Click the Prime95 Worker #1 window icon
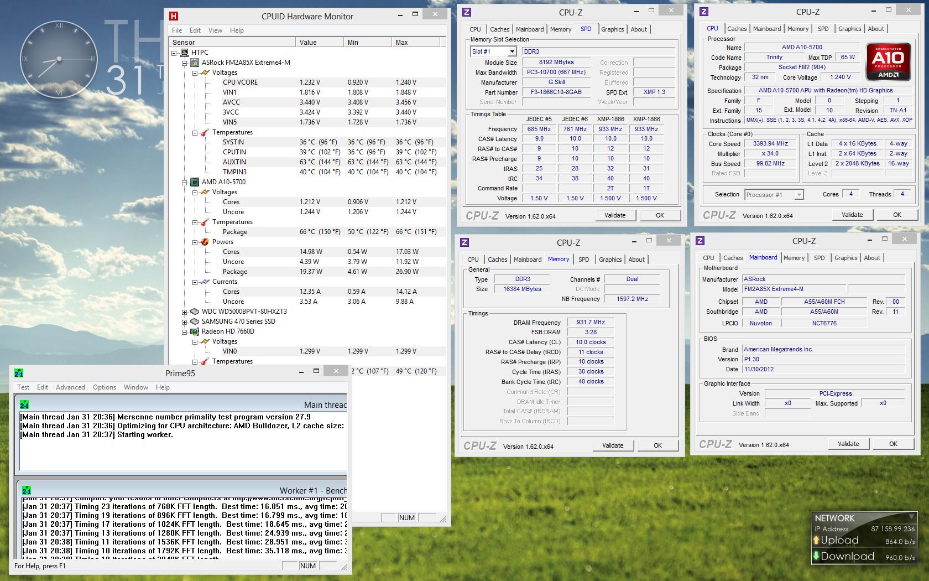Screen dimensions: 929x581 coord(27,490)
